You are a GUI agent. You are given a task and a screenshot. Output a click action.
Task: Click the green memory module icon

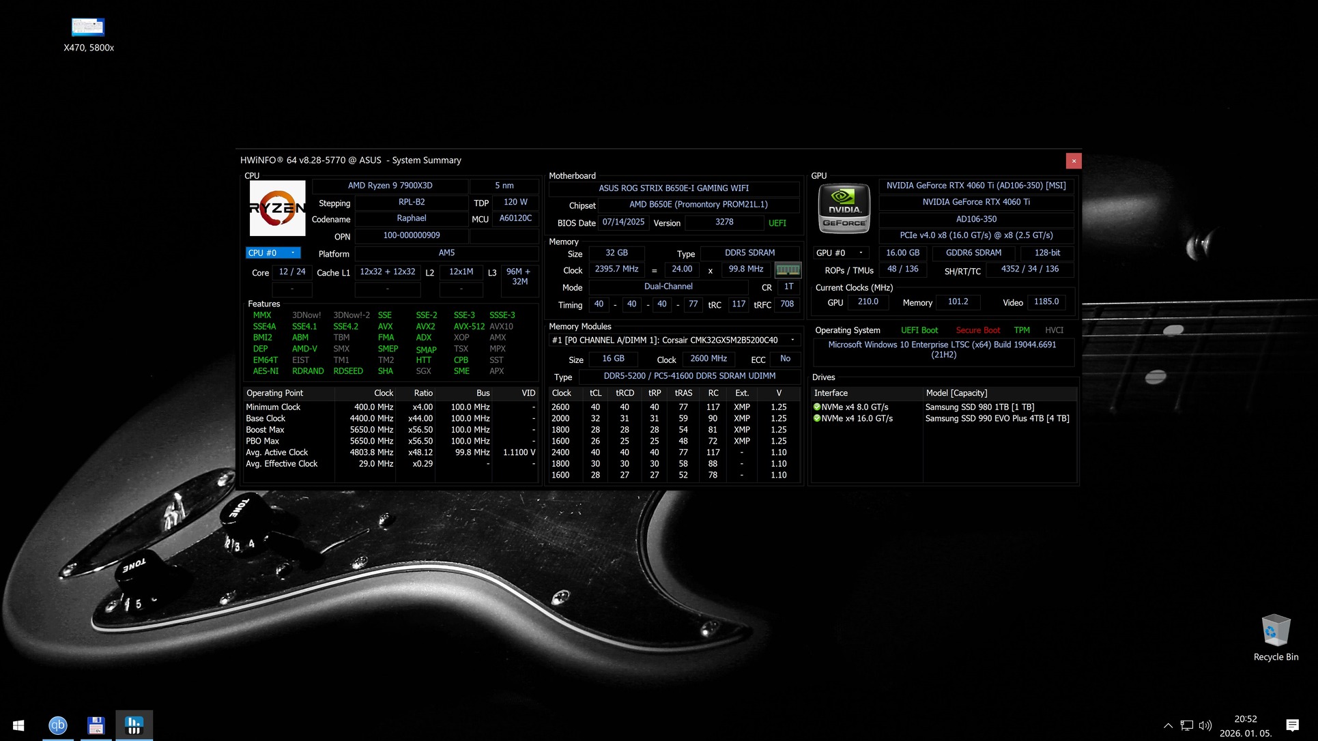click(788, 270)
